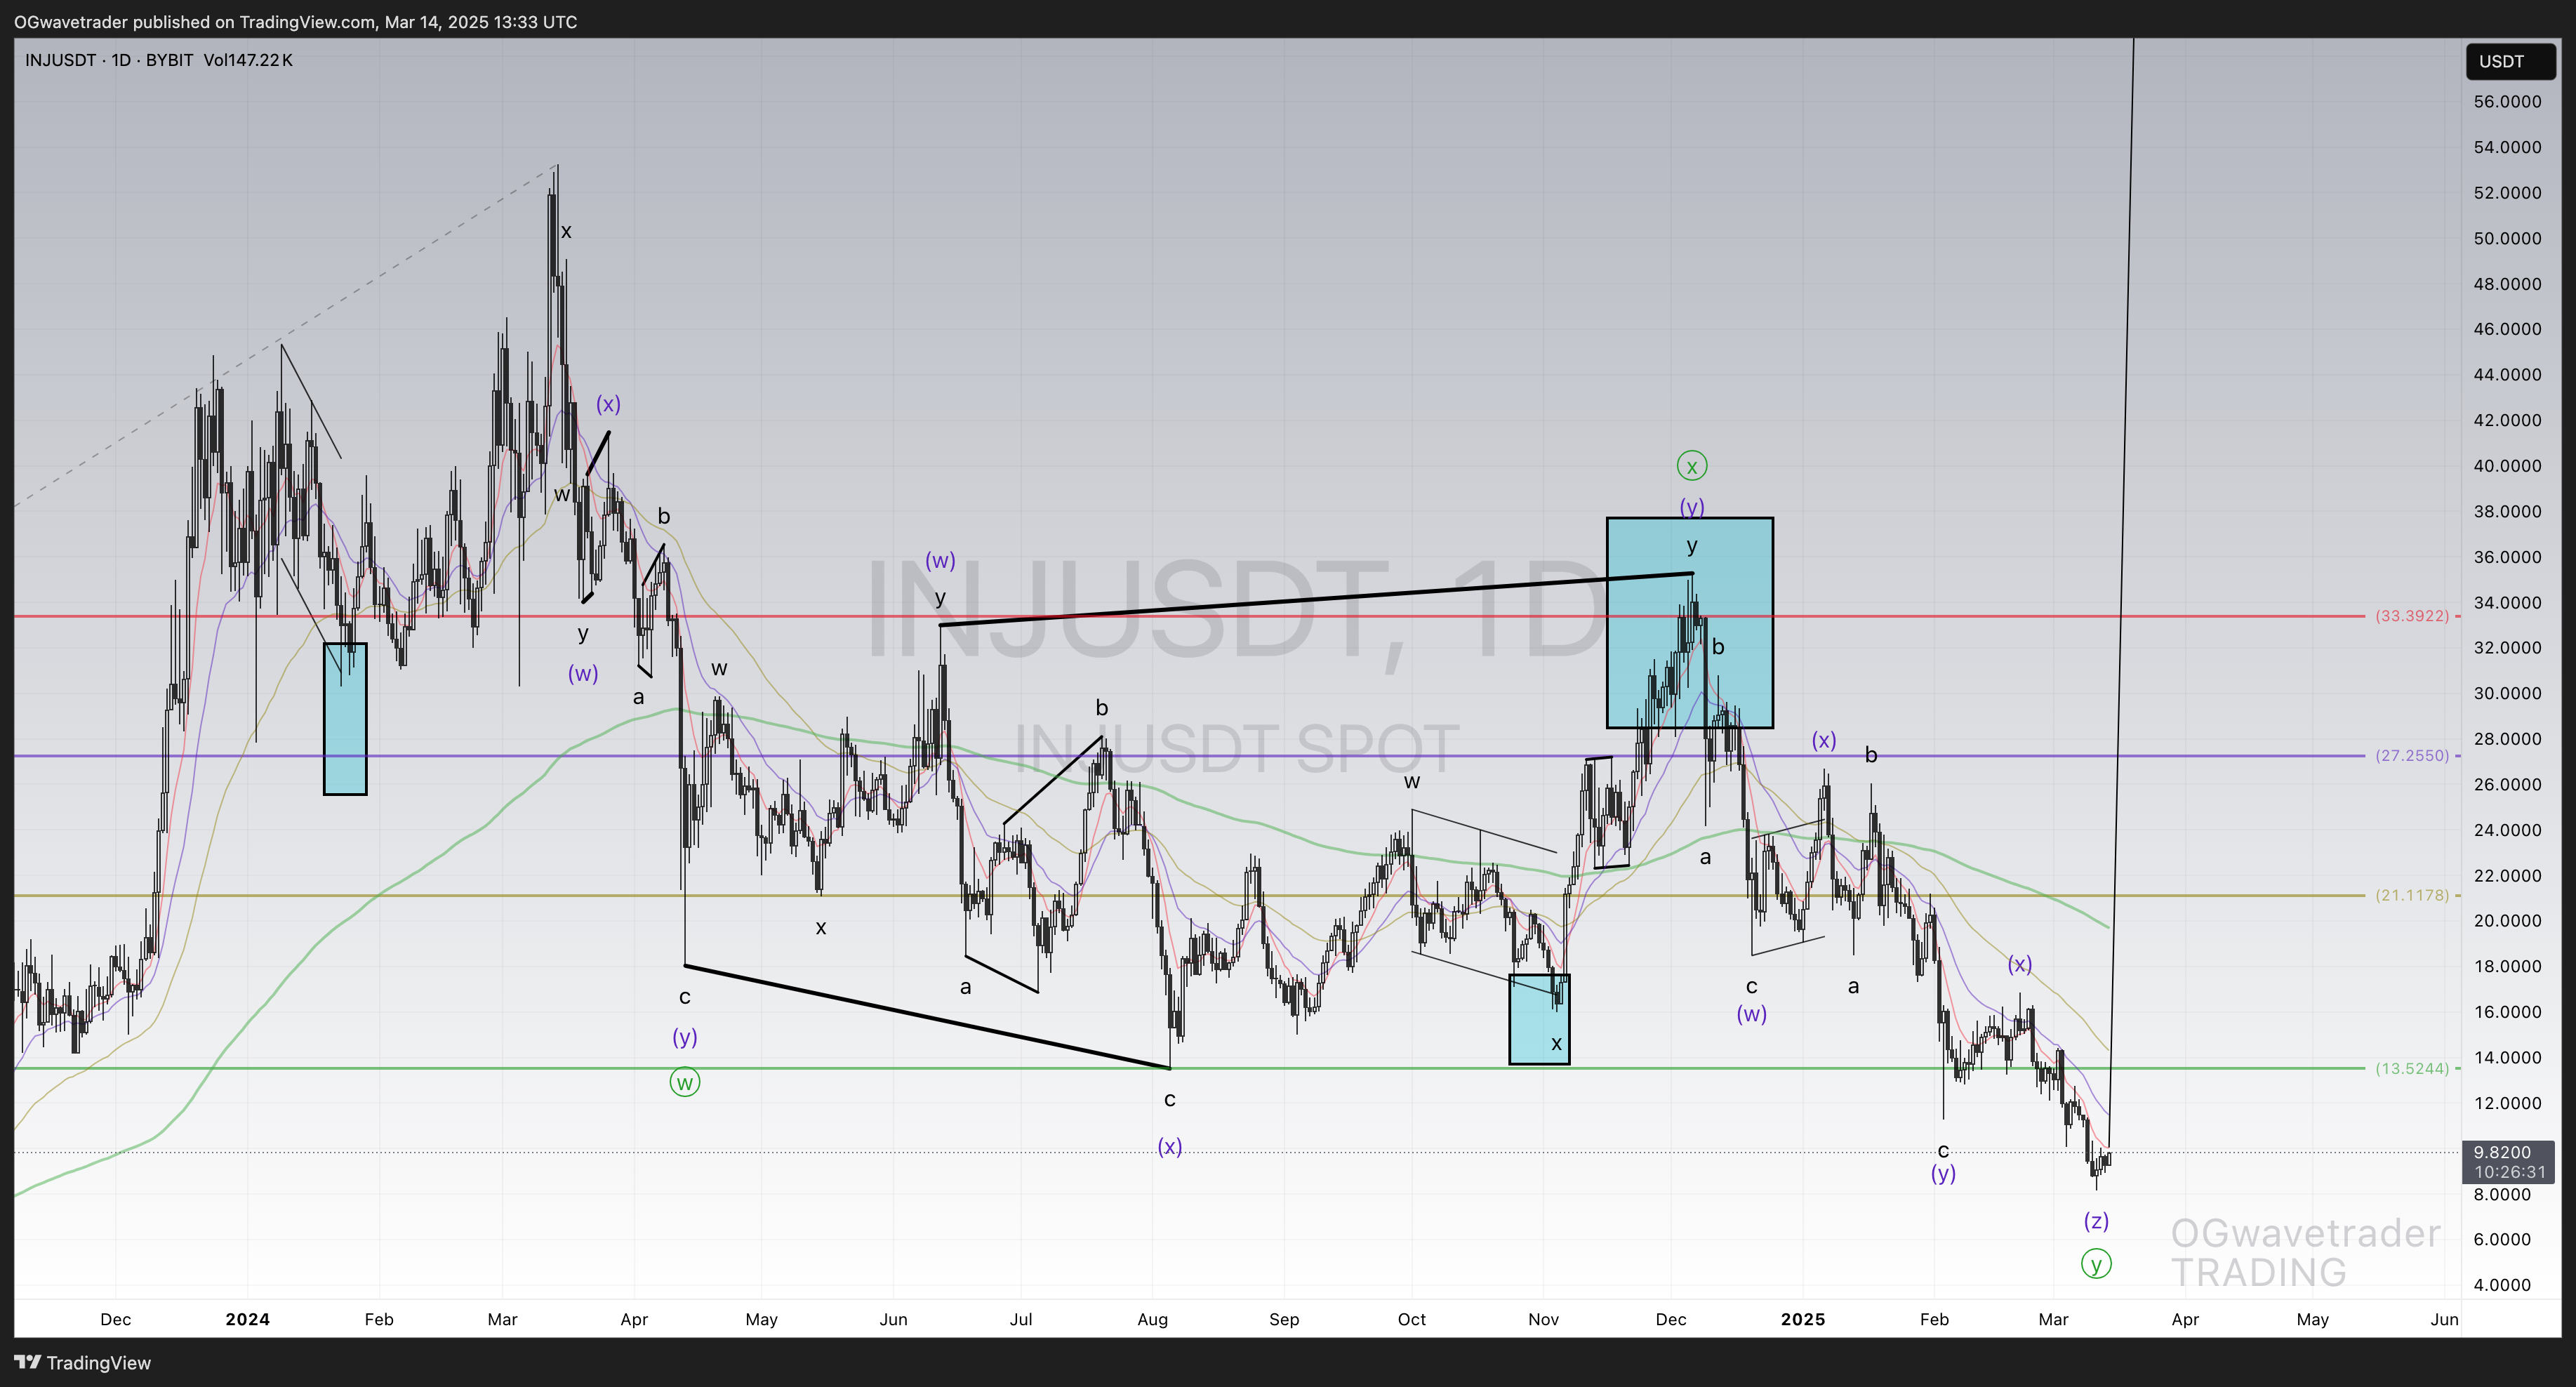Click the Sep label on time axis
This screenshot has width=2576, height=1387.
pos(1284,1319)
